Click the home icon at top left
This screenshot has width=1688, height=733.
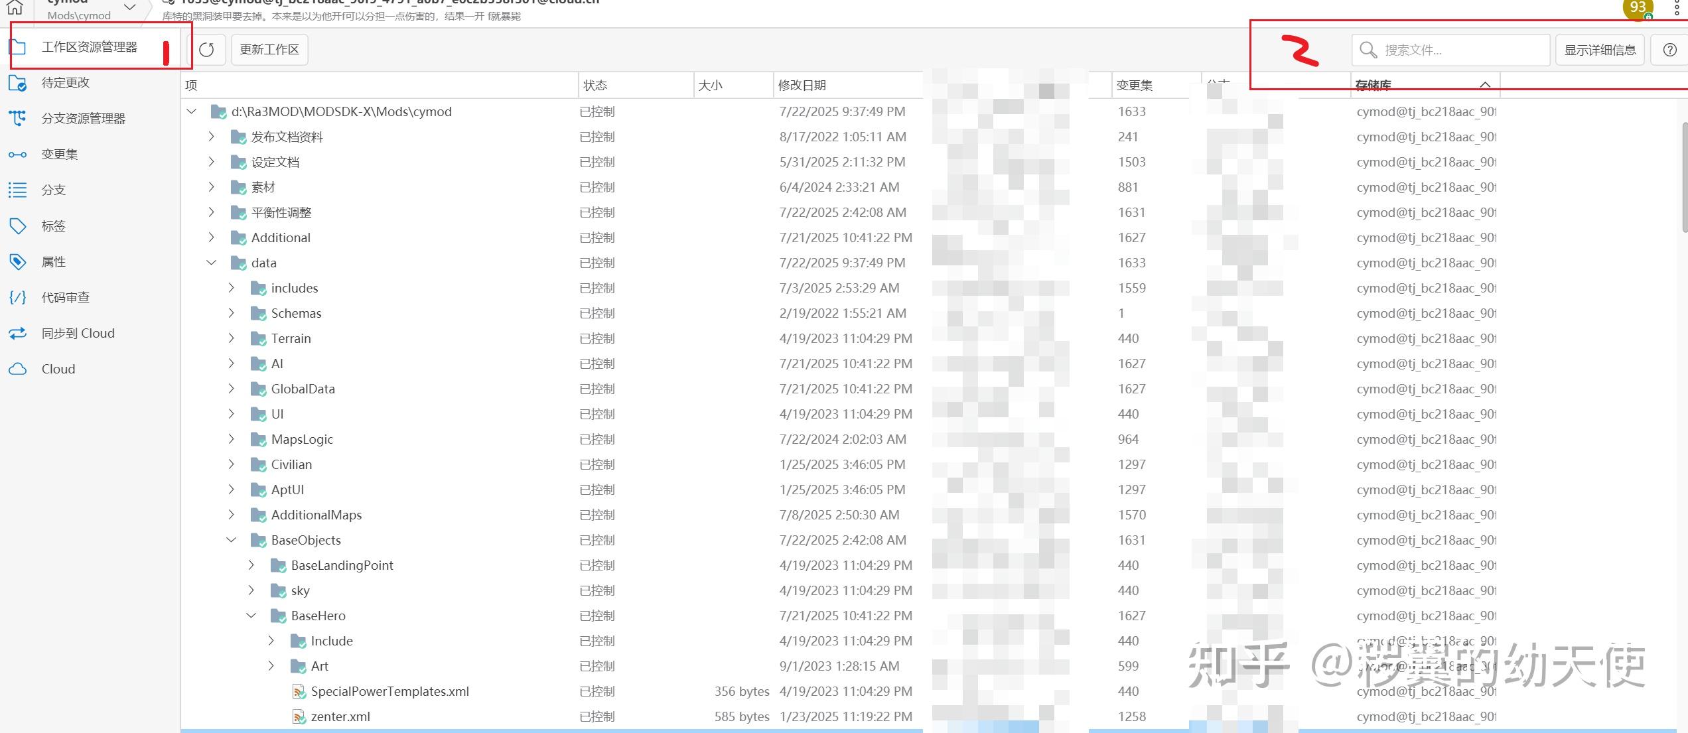coord(15,8)
